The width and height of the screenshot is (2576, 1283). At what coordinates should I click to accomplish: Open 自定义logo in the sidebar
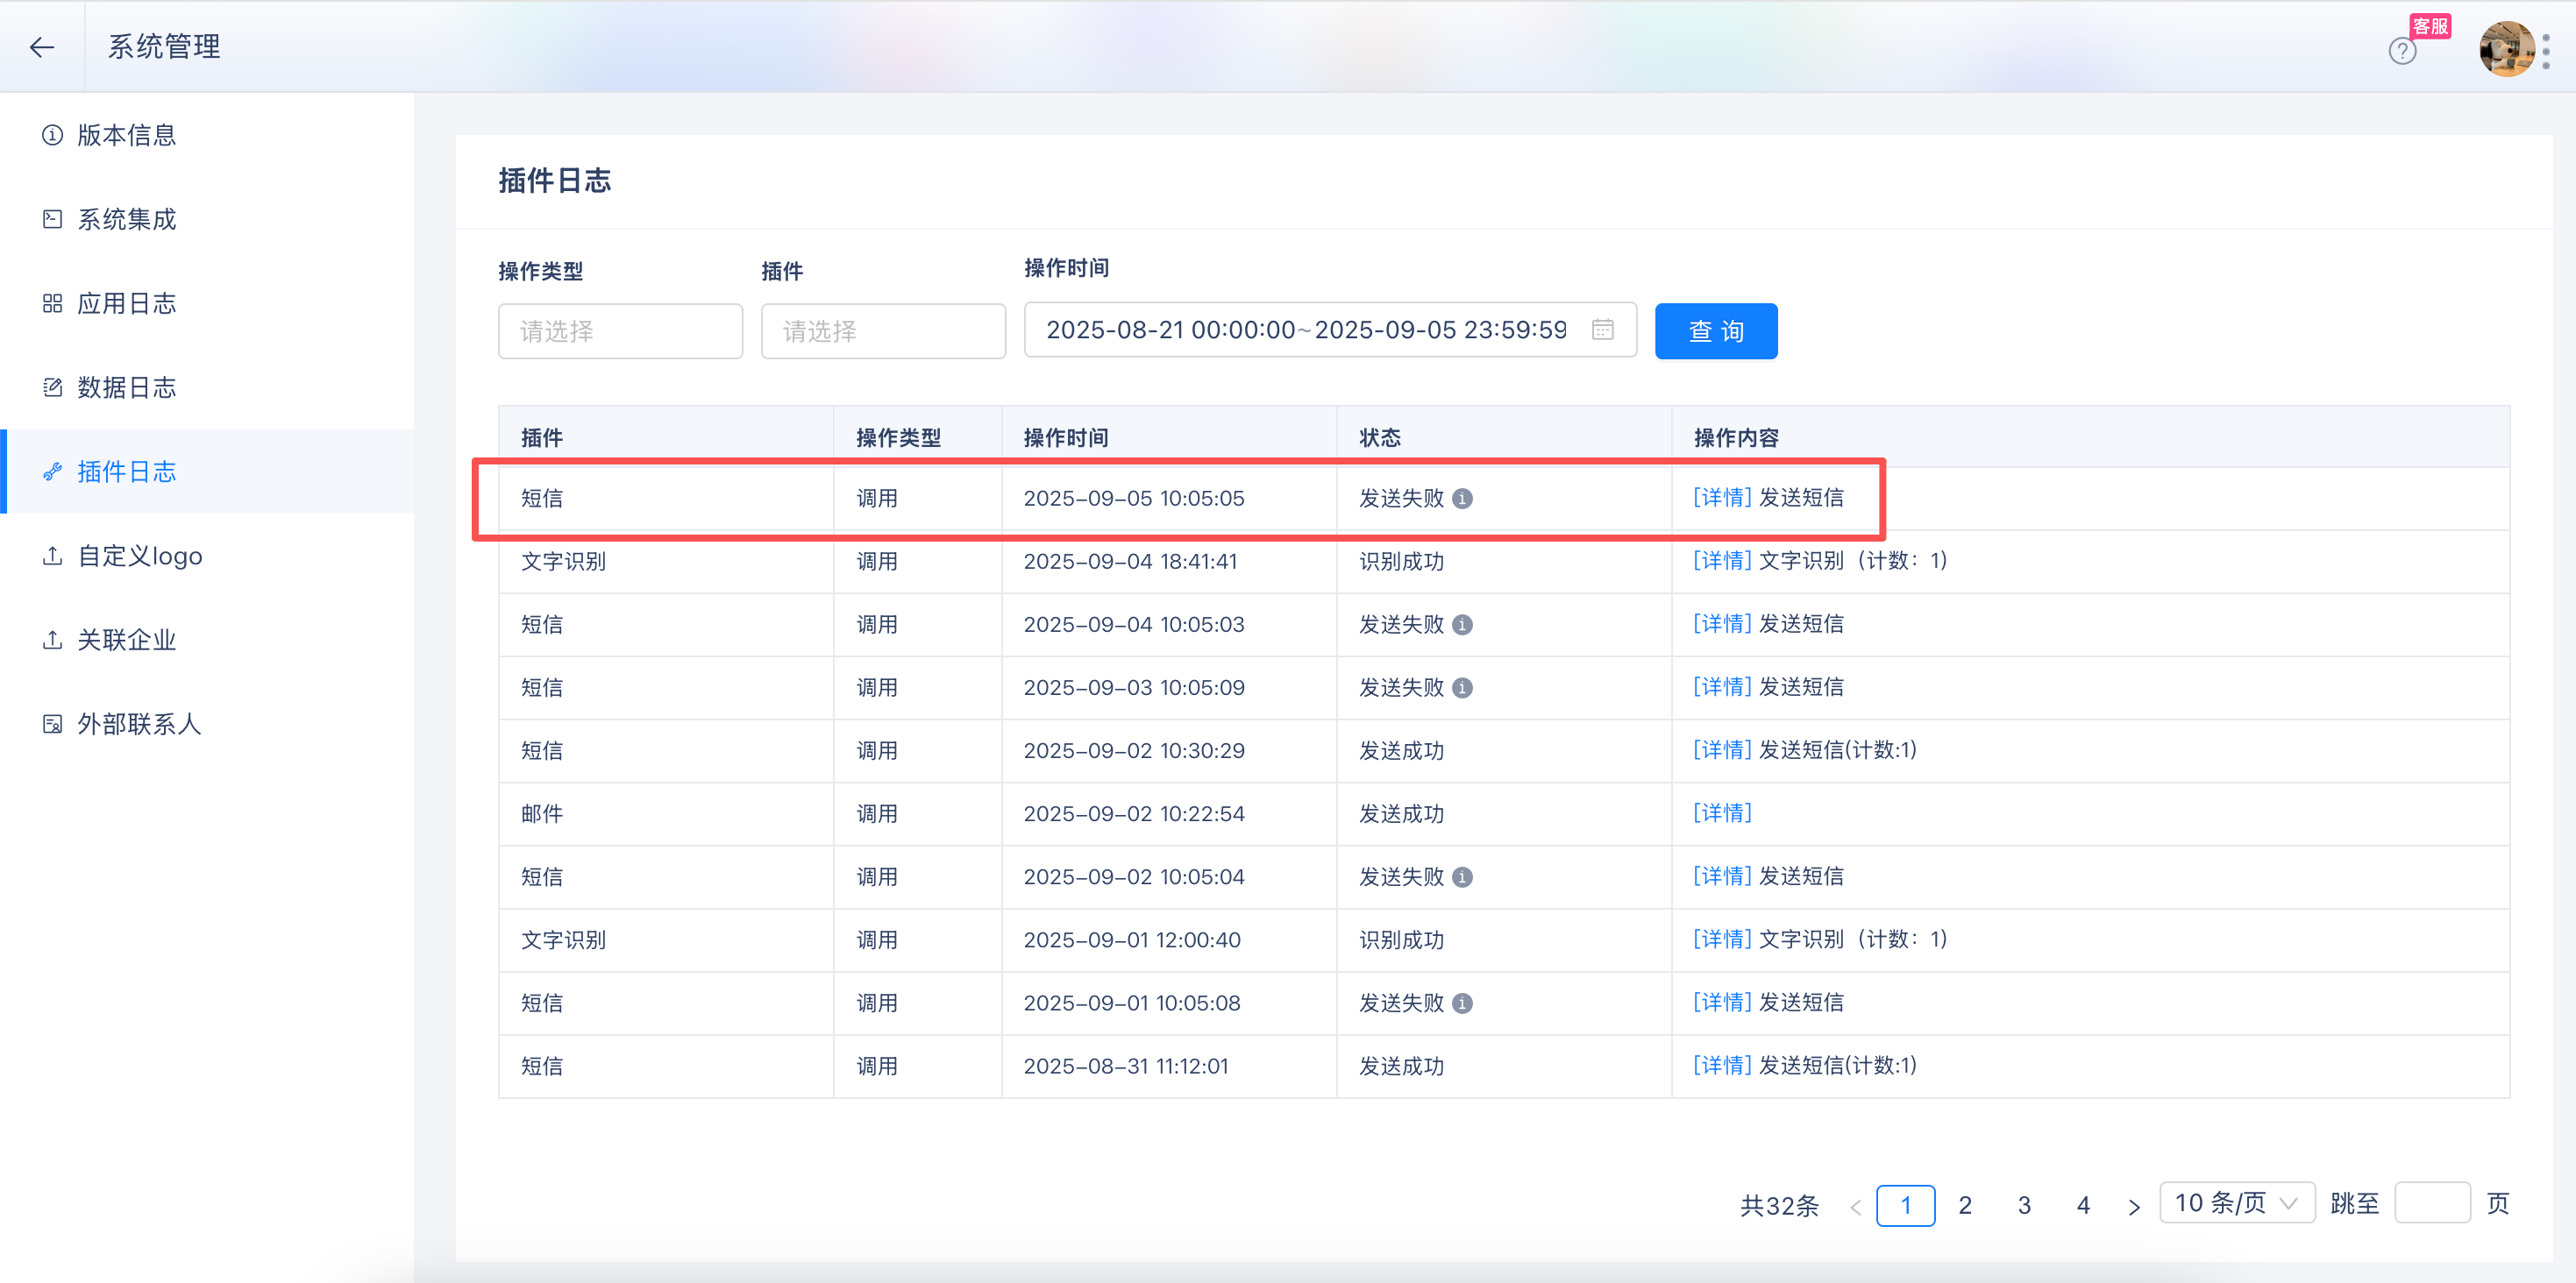[x=207, y=556]
